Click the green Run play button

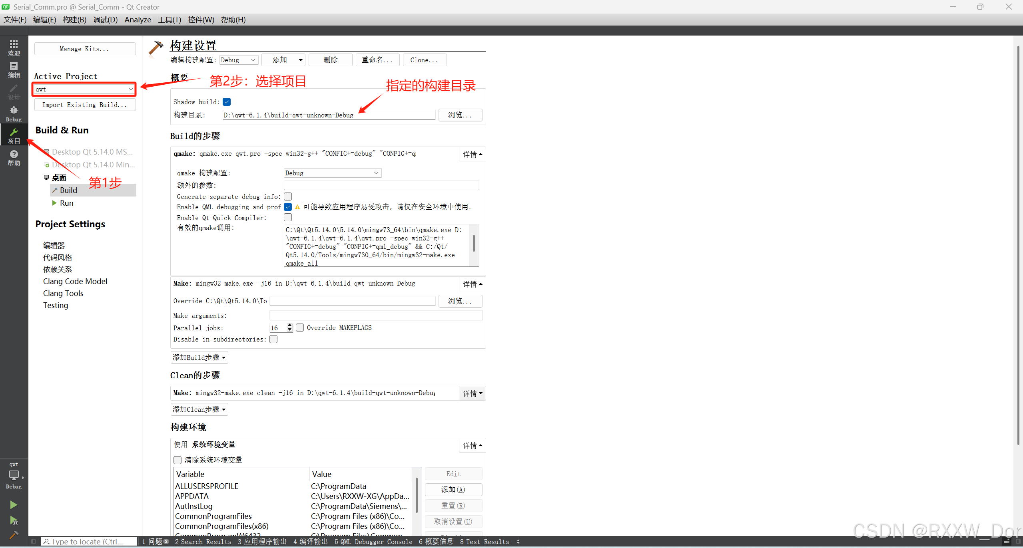(x=13, y=504)
